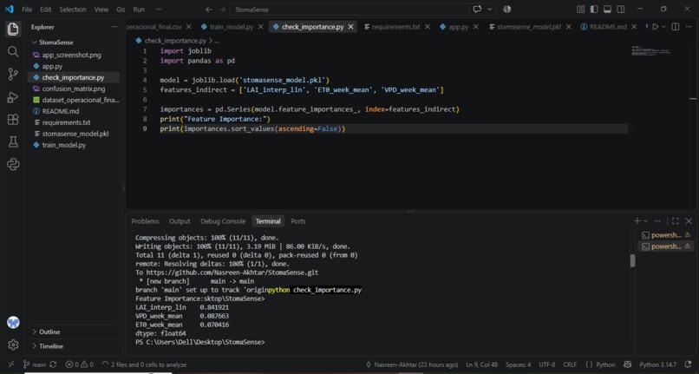The height and width of the screenshot is (374, 699).
Task: Open the Edit menu
Action: (x=45, y=10)
